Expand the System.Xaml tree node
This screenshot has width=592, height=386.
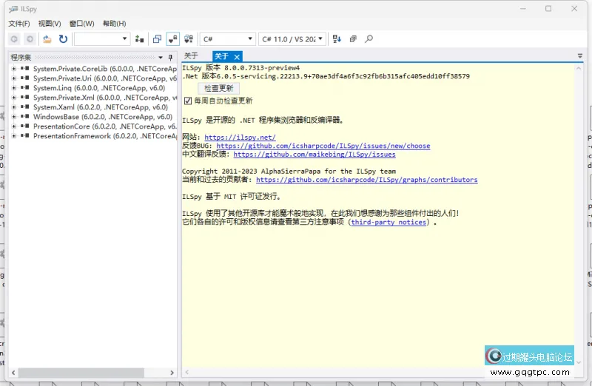[14, 107]
